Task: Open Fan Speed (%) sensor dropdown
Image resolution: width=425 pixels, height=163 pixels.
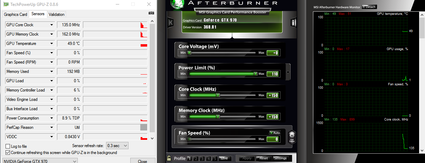Action: [x=51, y=53]
